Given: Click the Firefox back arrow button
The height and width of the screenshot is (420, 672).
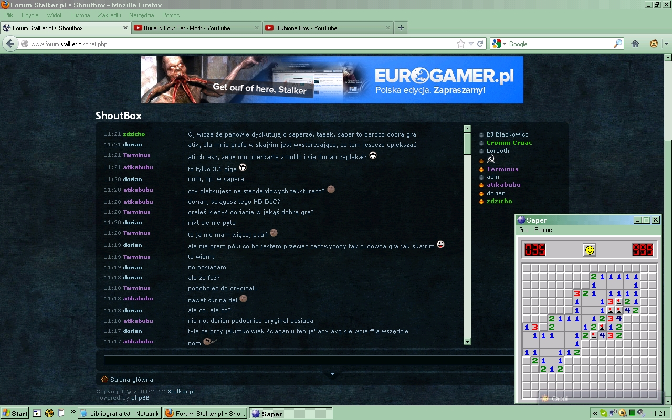Looking at the screenshot, I should (10, 44).
